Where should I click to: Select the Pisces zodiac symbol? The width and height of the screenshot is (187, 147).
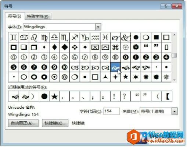(105, 37)
